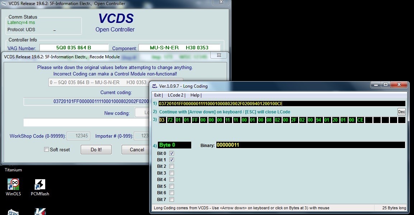Check the Bit 5 checkbox
414x215 pixels.
(171, 186)
